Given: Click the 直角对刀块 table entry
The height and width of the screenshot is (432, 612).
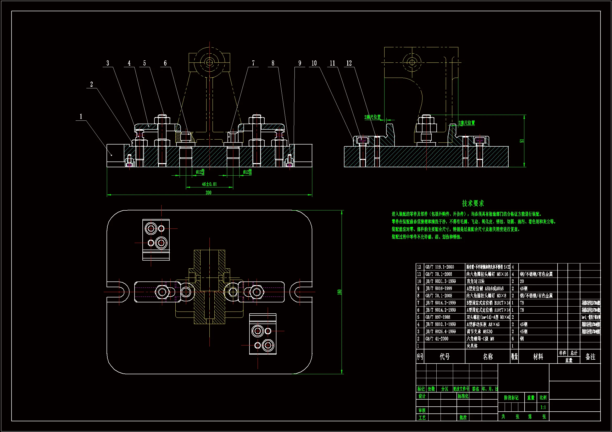Looking at the screenshot, I should (476, 281).
